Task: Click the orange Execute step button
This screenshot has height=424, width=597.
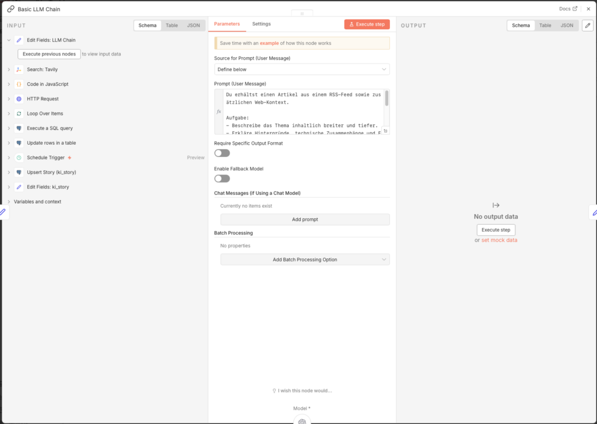Action: coord(367,24)
